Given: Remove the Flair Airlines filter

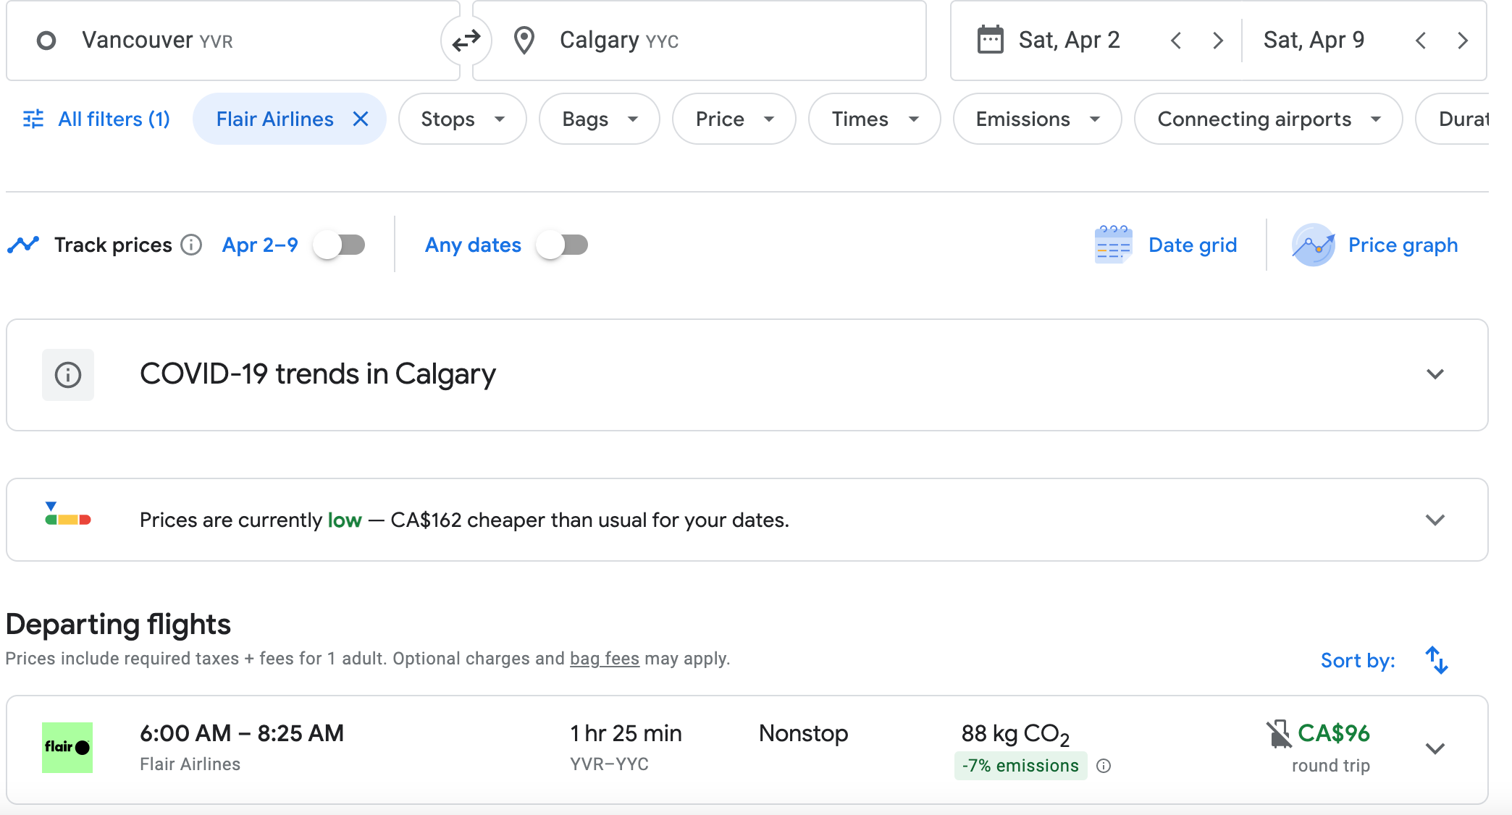Looking at the screenshot, I should coord(361,119).
